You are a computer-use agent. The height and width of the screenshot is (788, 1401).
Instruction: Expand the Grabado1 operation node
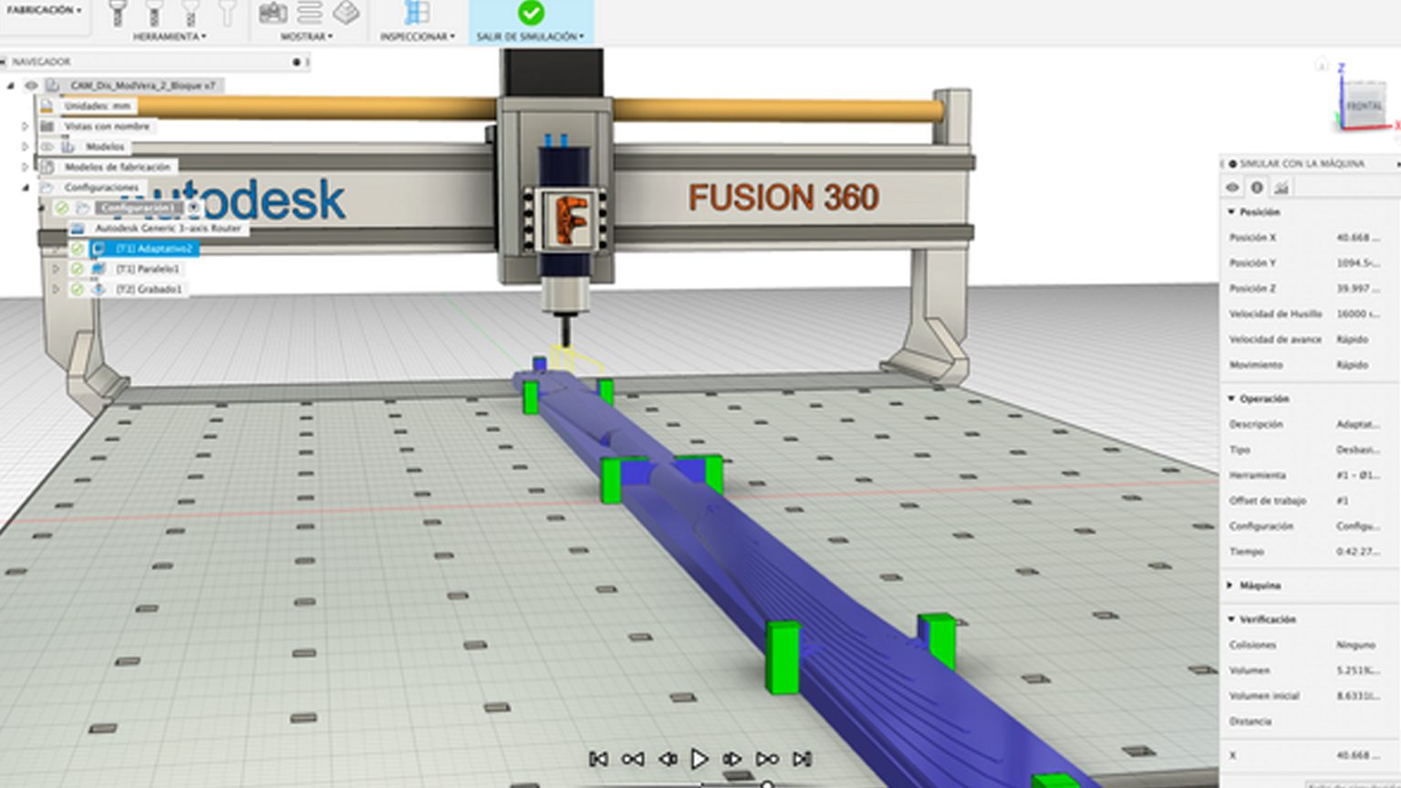point(57,289)
